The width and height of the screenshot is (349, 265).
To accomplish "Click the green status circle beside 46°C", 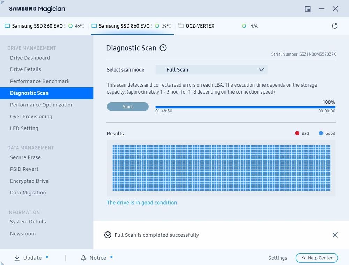I will pyautogui.click(x=70, y=26).
